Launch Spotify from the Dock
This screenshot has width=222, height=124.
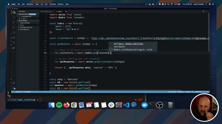[x=59, y=105]
